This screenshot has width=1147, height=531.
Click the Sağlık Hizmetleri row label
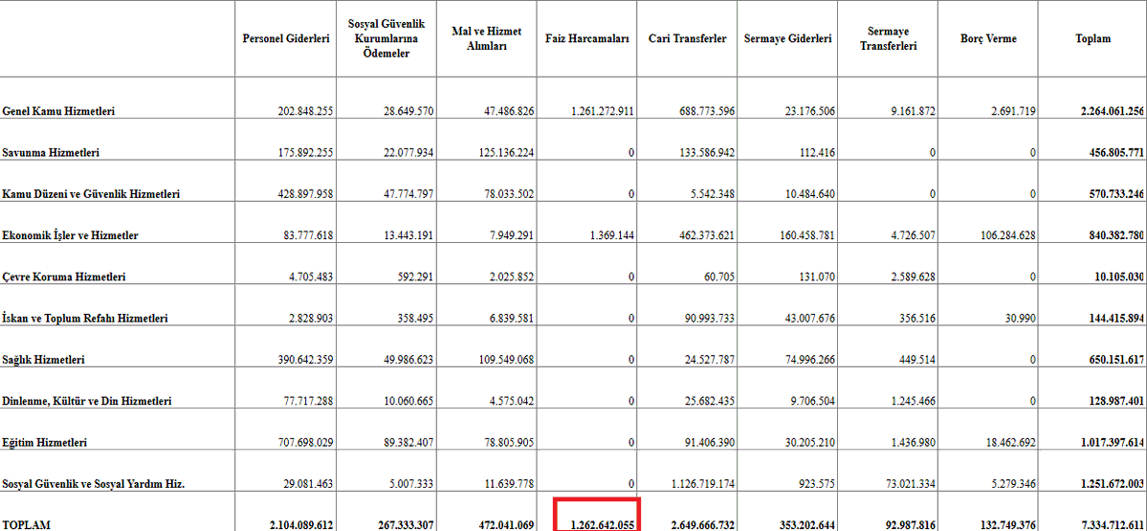[44, 360]
